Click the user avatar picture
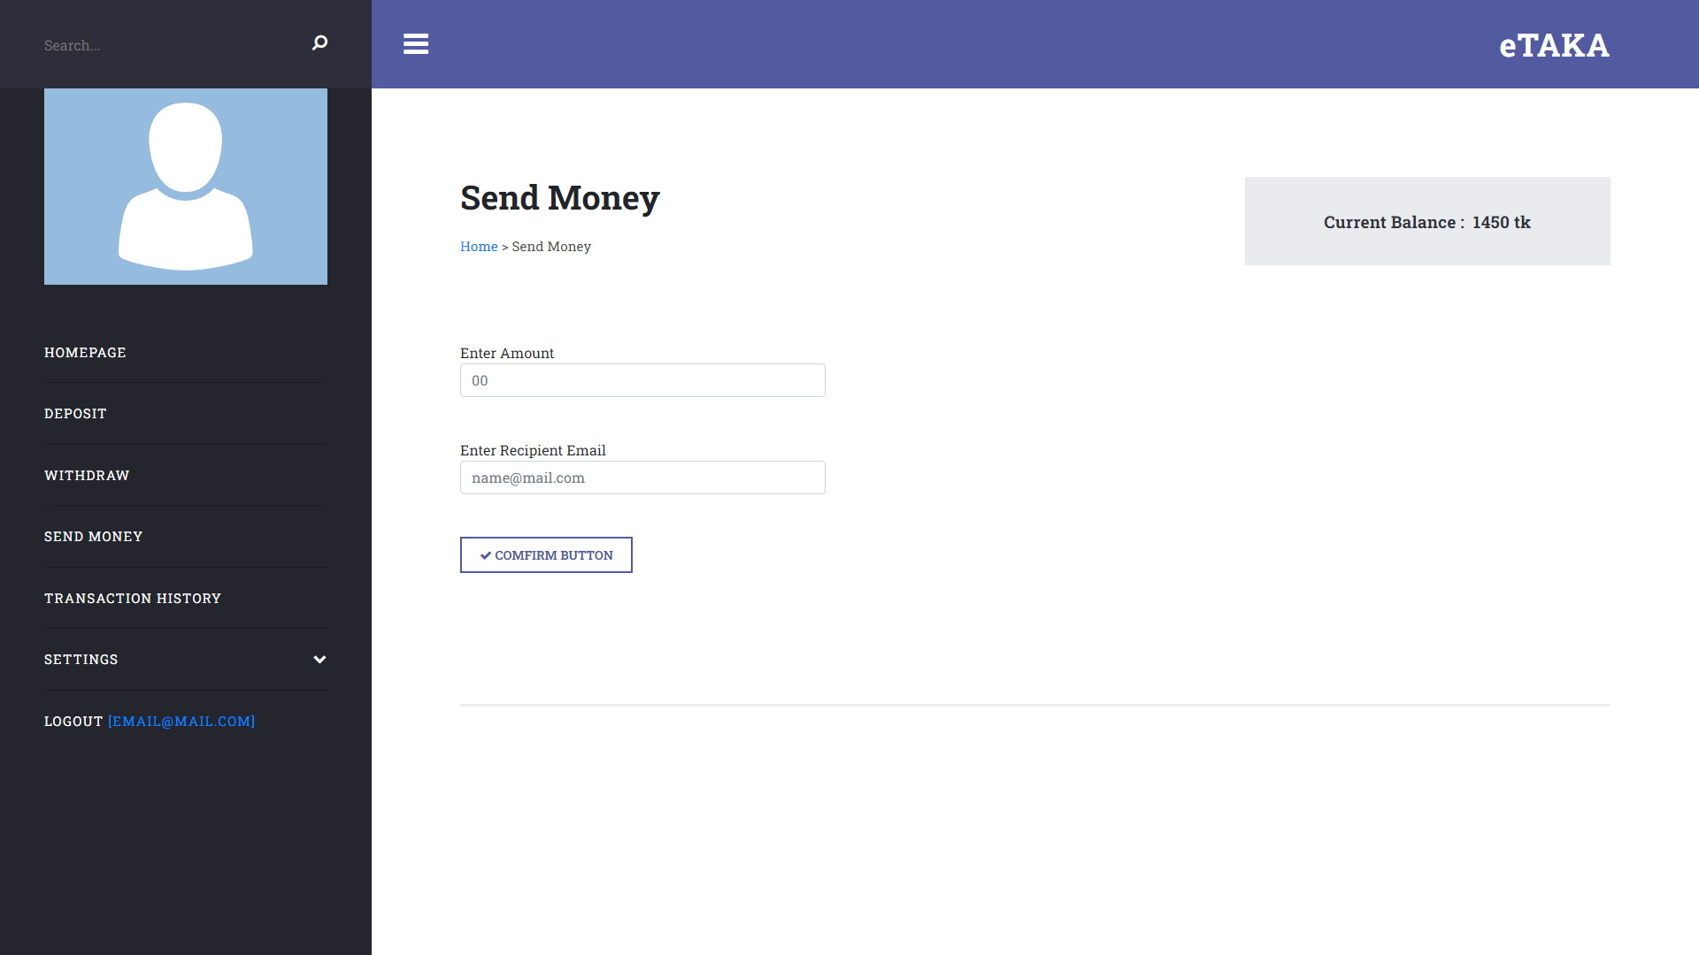The height and width of the screenshot is (955, 1699). tap(186, 187)
